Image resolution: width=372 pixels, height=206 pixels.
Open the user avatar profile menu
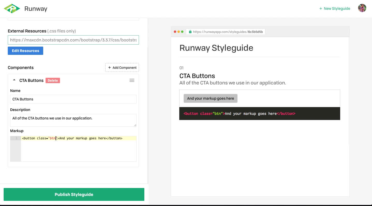tap(362, 8)
